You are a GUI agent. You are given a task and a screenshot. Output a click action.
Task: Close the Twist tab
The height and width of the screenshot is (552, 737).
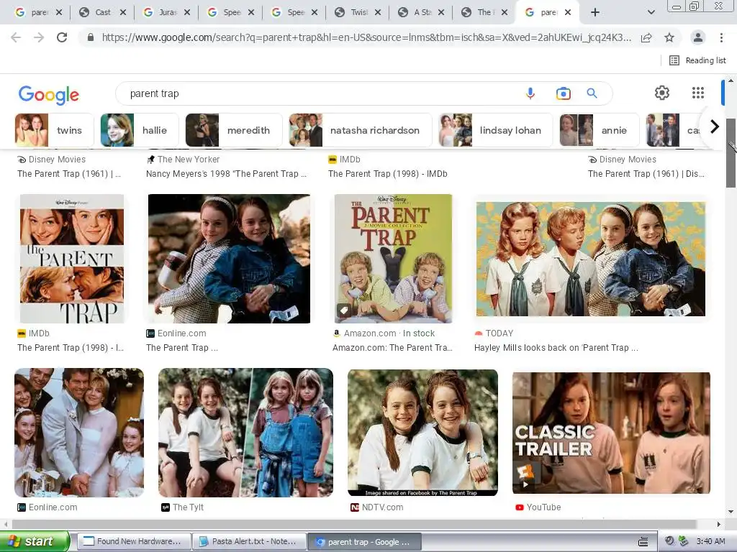tap(377, 12)
